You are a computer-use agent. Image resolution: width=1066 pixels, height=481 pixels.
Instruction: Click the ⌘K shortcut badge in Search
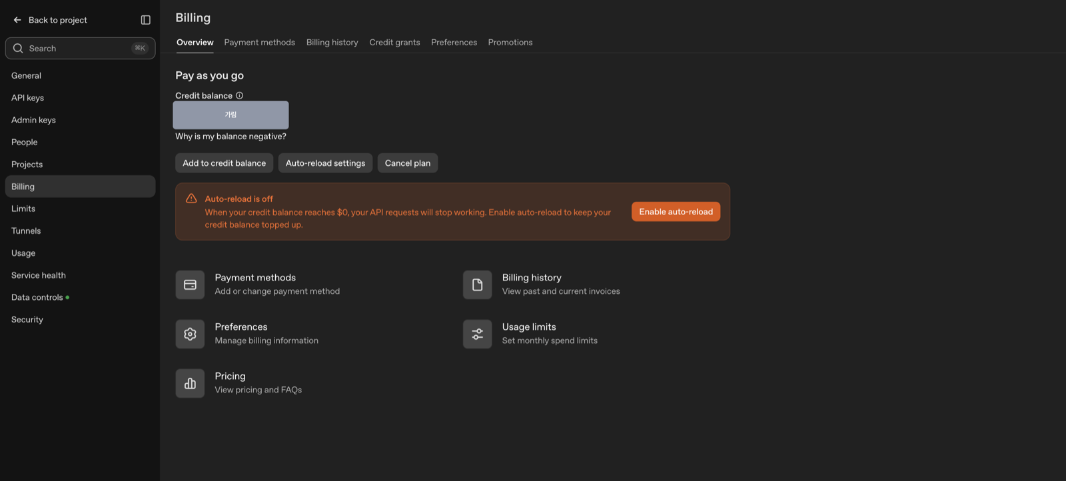point(140,48)
